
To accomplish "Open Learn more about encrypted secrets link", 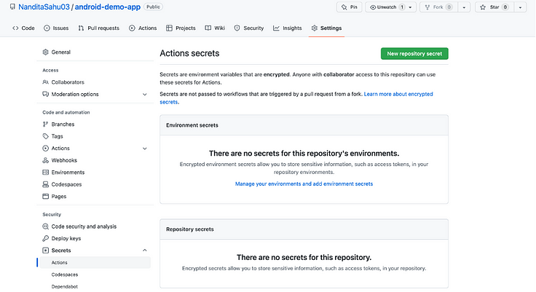I will (x=398, y=94).
